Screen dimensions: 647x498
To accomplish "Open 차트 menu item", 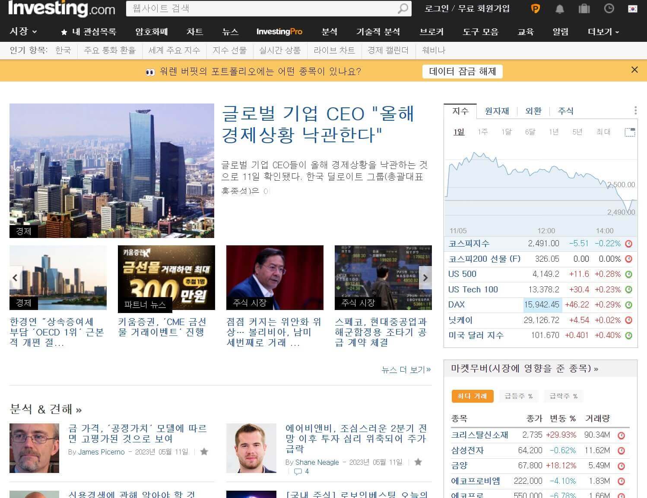I will 195,32.
